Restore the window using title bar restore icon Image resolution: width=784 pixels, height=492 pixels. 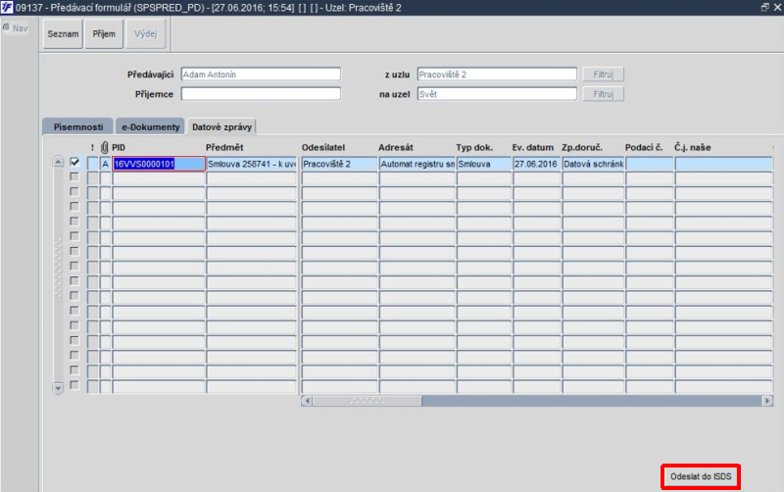coord(764,8)
